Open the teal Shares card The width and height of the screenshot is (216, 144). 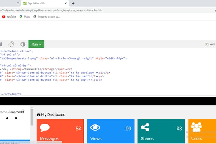tap(161, 131)
